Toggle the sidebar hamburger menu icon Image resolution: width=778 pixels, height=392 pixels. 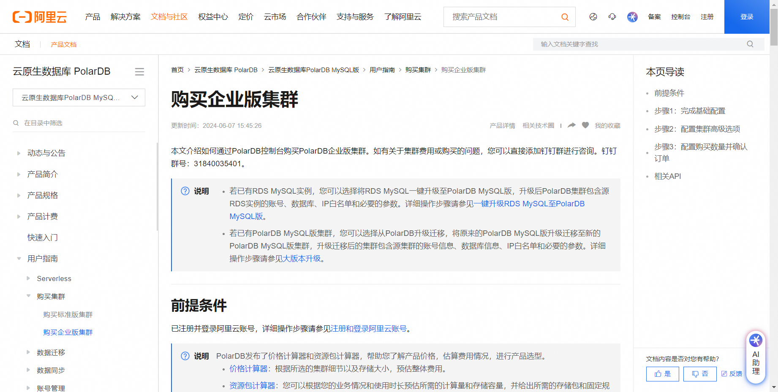[139, 72]
